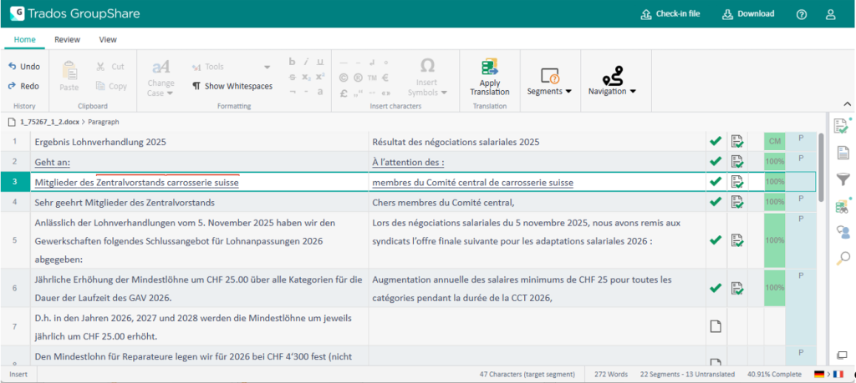The image size is (856, 383).
Task: Click the empty target cell of segment 7
Action: pyautogui.click(x=535, y=326)
